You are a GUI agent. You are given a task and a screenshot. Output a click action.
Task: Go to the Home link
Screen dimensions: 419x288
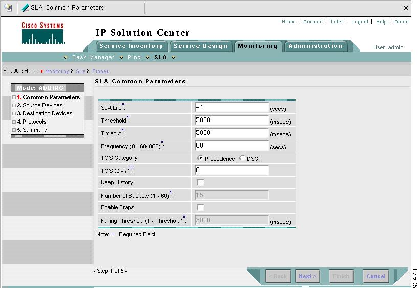click(289, 22)
